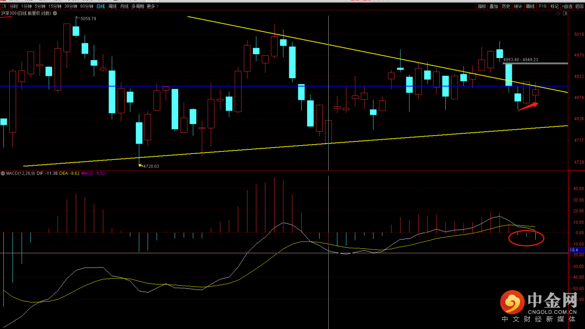The height and width of the screenshot is (329, 585).
Task: Click the 指标 indicator button
Action: tap(482, 7)
